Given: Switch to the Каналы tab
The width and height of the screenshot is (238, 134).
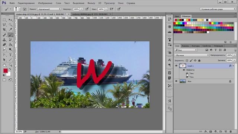Looking at the screenshot, I should click(x=185, y=46).
